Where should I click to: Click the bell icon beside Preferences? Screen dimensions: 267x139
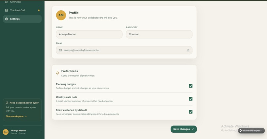click(x=58, y=73)
